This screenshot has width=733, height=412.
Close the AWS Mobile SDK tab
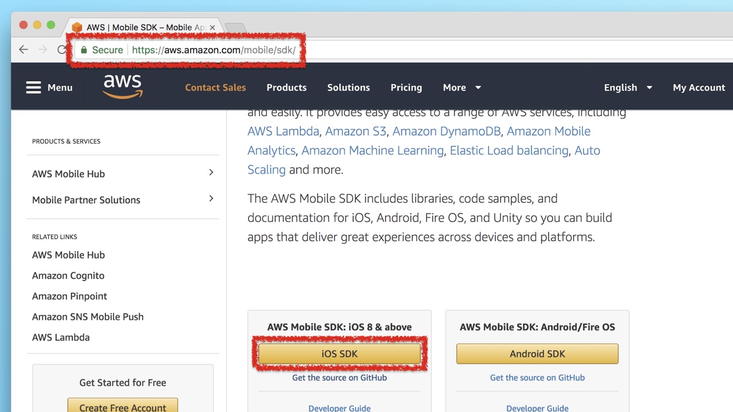pyautogui.click(x=212, y=27)
